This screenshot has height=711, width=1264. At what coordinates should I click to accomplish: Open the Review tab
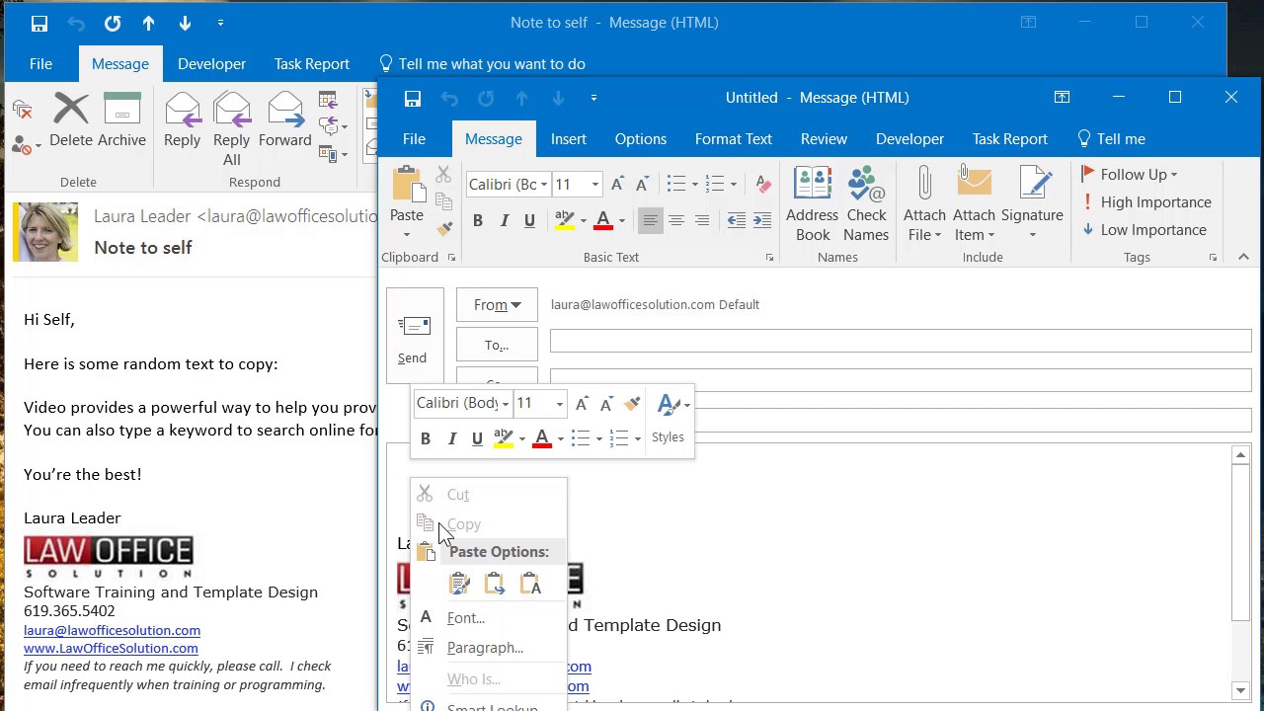click(x=824, y=139)
